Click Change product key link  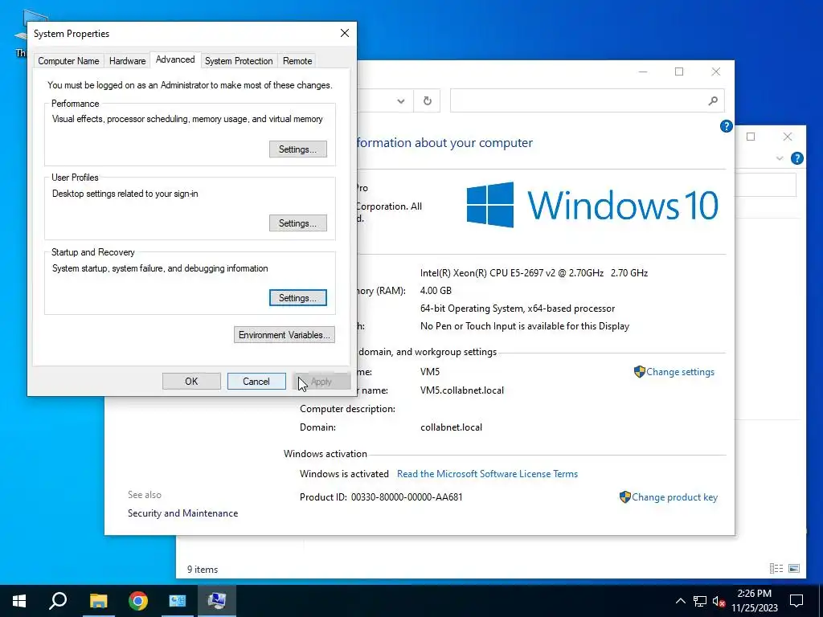(x=674, y=497)
